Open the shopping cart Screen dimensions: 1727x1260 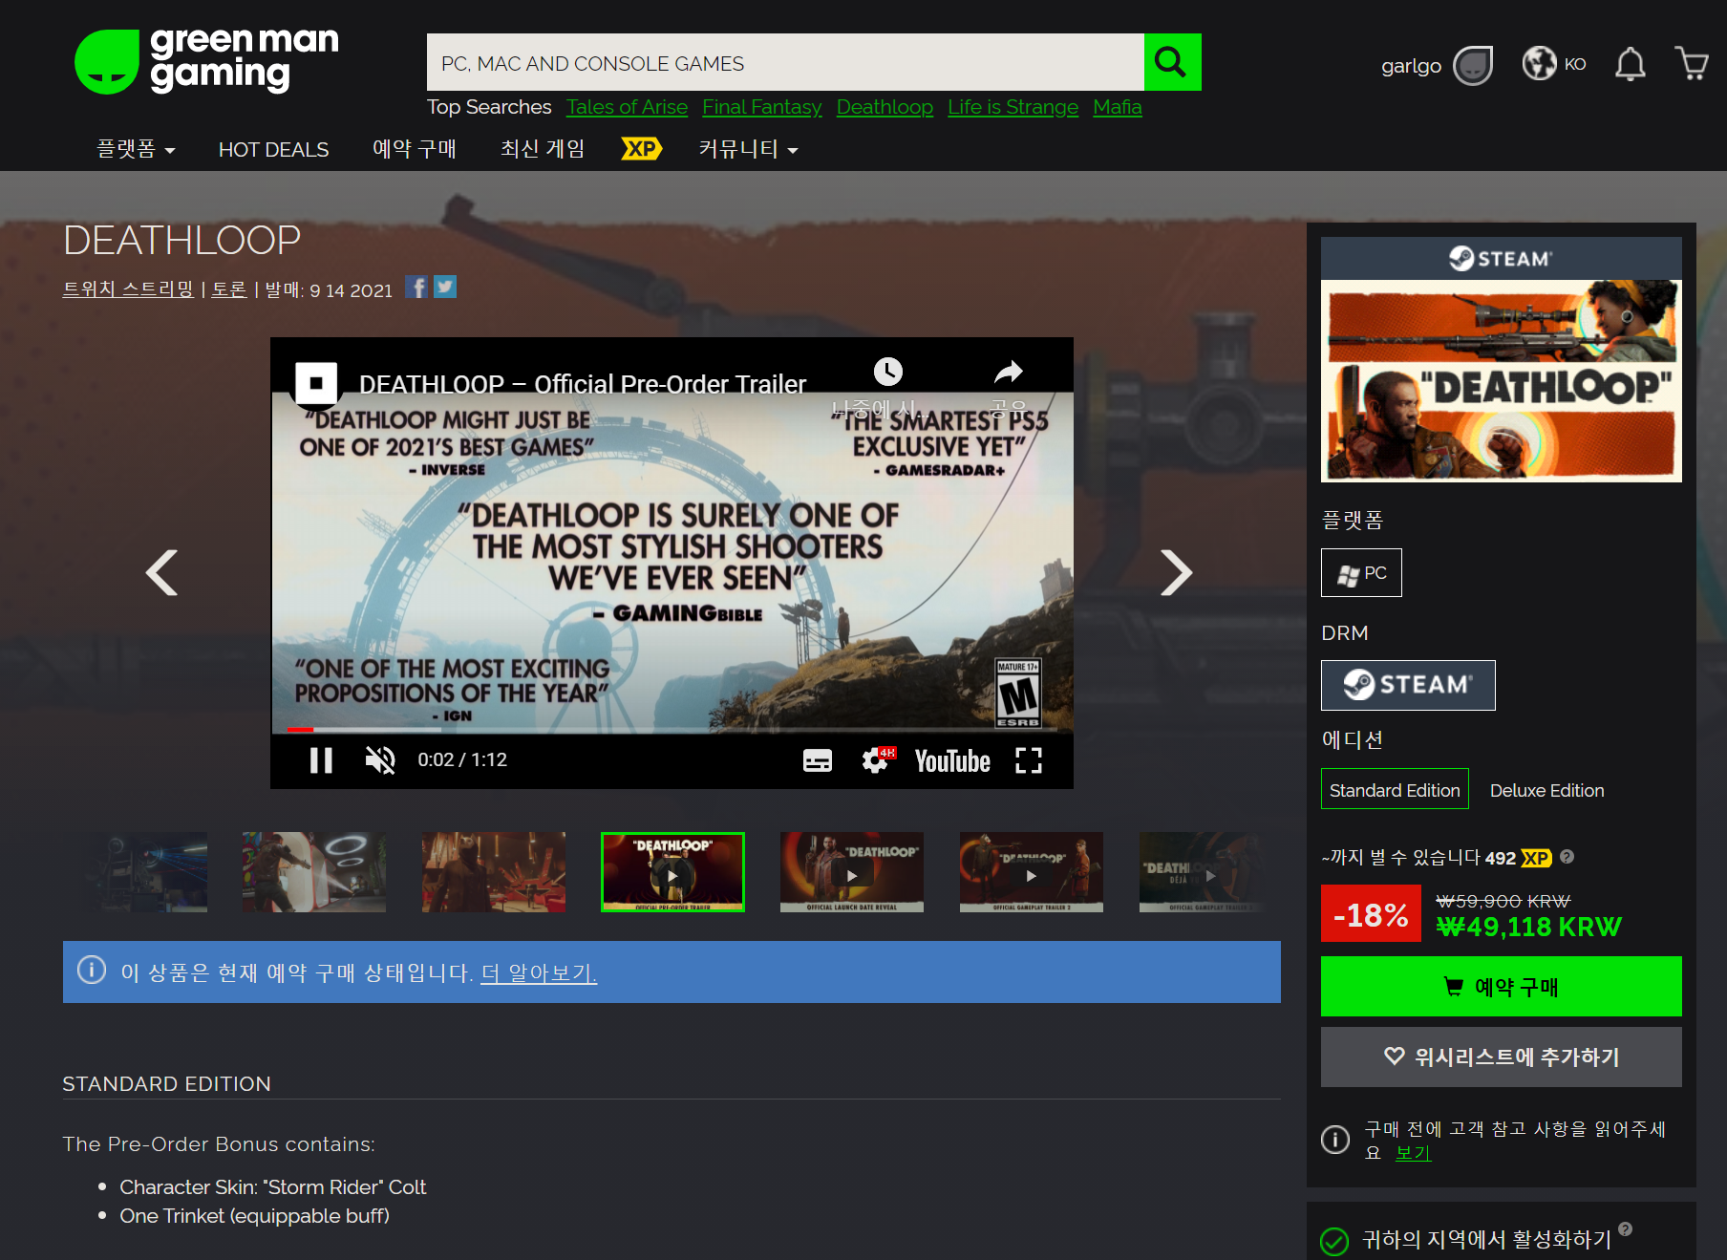click(x=1692, y=64)
